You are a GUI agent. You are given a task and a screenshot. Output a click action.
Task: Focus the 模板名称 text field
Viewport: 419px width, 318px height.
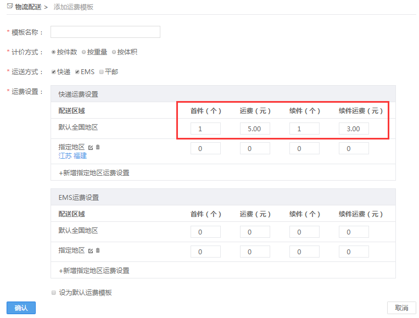pos(105,32)
